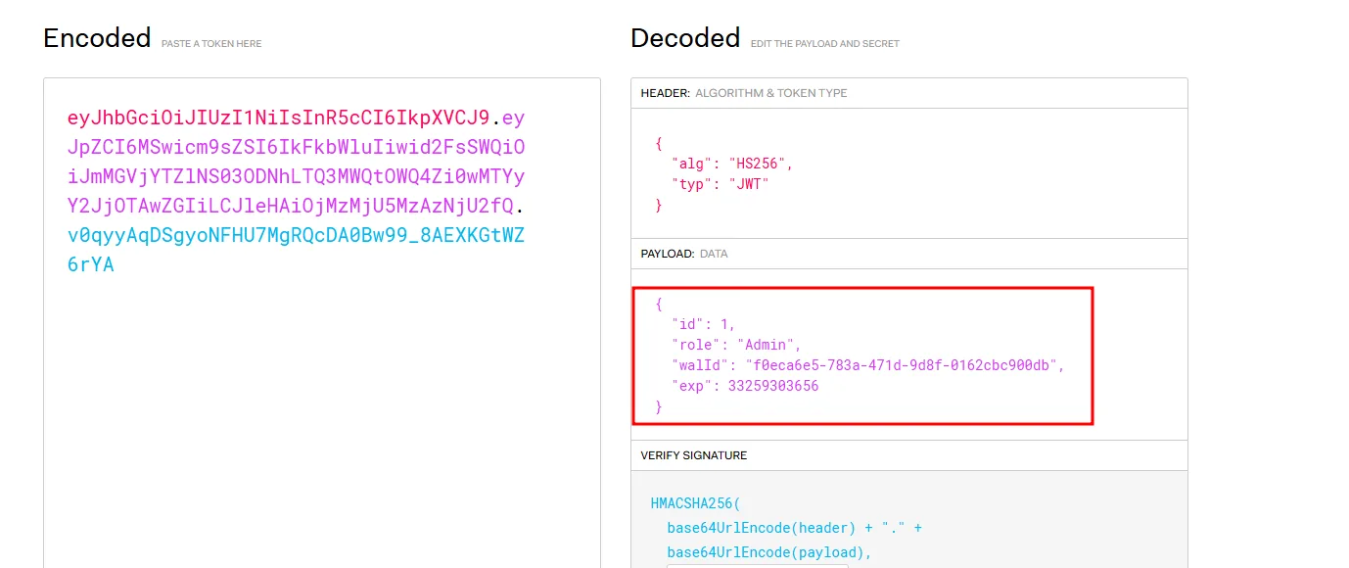Image resolution: width=1349 pixels, height=568 pixels.
Task: Click the "id": 1 payload line
Action: click(x=703, y=324)
